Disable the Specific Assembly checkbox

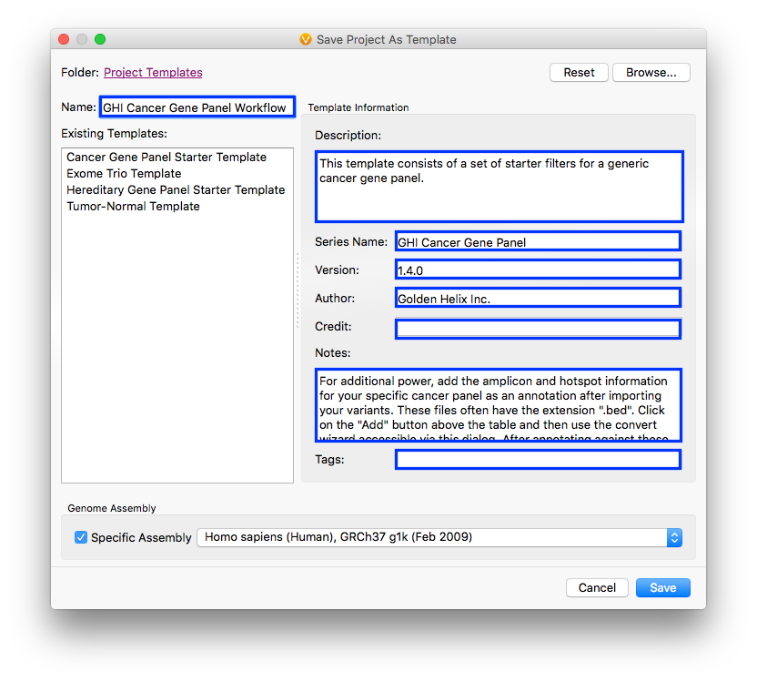(81, 537)
